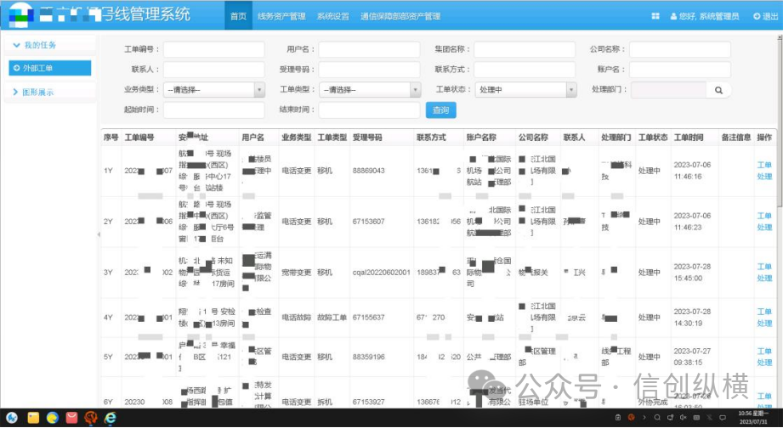
Task: Click the tray search magnifier icon
Action: click(x=658, y=417)
